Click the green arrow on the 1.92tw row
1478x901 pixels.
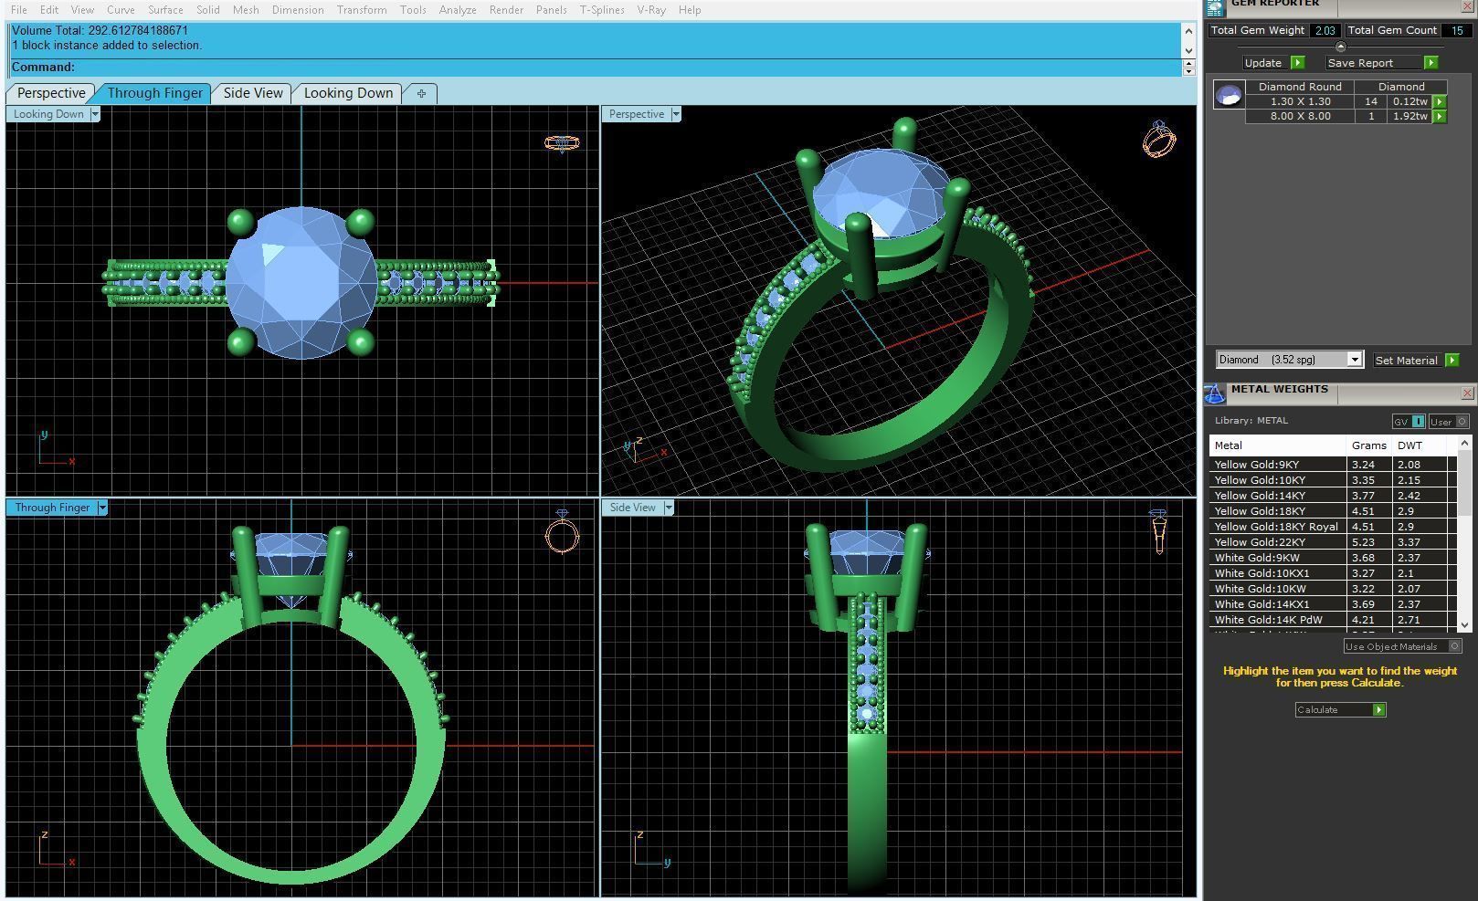pyautogui.click(x=1439, y=117)
